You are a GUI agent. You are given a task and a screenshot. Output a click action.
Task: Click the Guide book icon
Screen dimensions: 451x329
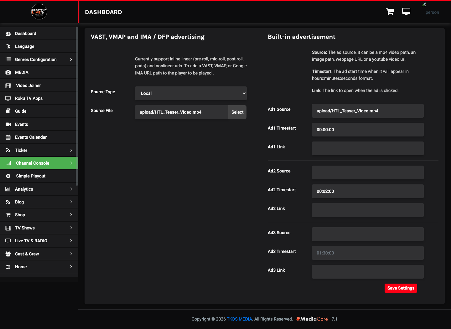click(x=8, y=111)
